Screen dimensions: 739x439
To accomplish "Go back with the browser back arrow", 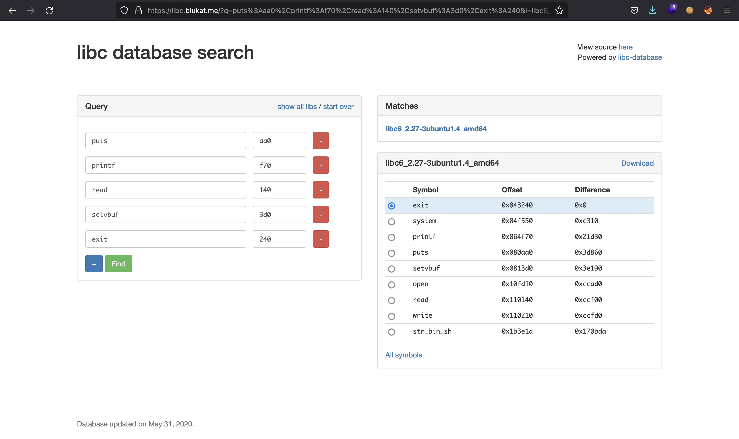I will tap(12, 11).
